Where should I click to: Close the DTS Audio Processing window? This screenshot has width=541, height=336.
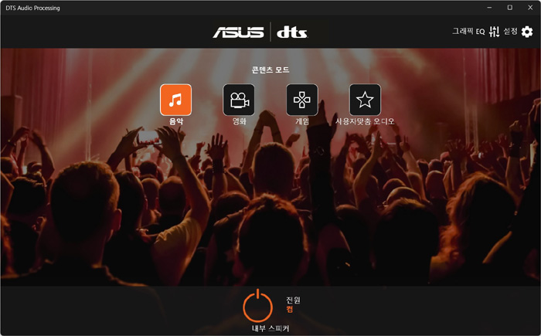tap(530, 8)
